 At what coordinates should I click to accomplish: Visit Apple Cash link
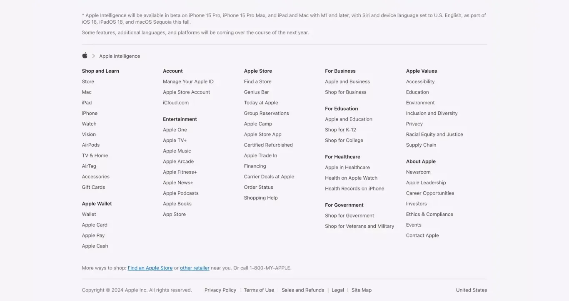pyautogui.click(x=95, y=246)
